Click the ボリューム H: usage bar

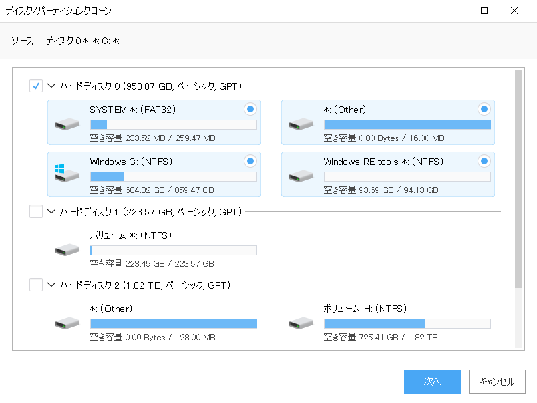[x=407, y=324]
